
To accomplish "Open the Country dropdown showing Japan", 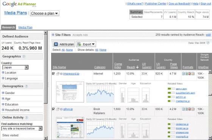I will 16,68.
